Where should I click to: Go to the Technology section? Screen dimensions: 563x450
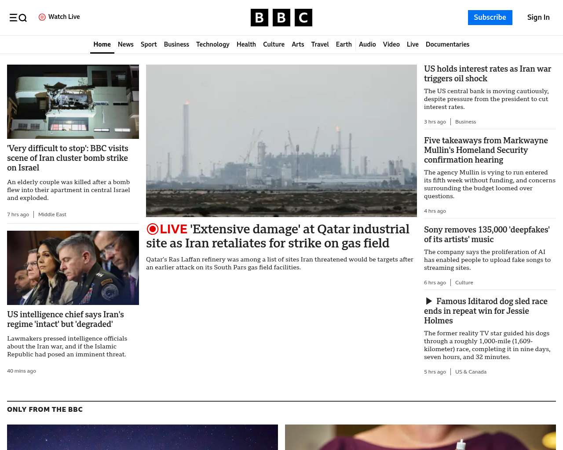point(212,44)
